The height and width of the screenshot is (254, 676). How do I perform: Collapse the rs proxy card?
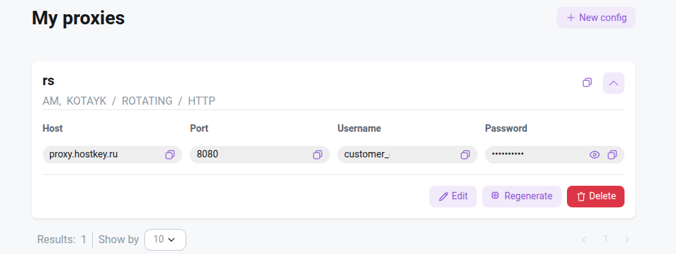[x=614, y=83]
